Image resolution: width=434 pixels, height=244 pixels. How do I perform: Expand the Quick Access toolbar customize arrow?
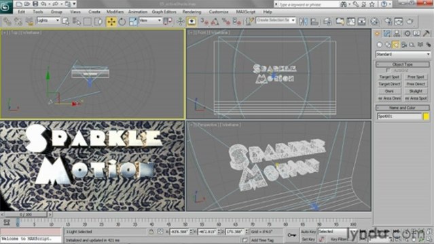point(74,4)
